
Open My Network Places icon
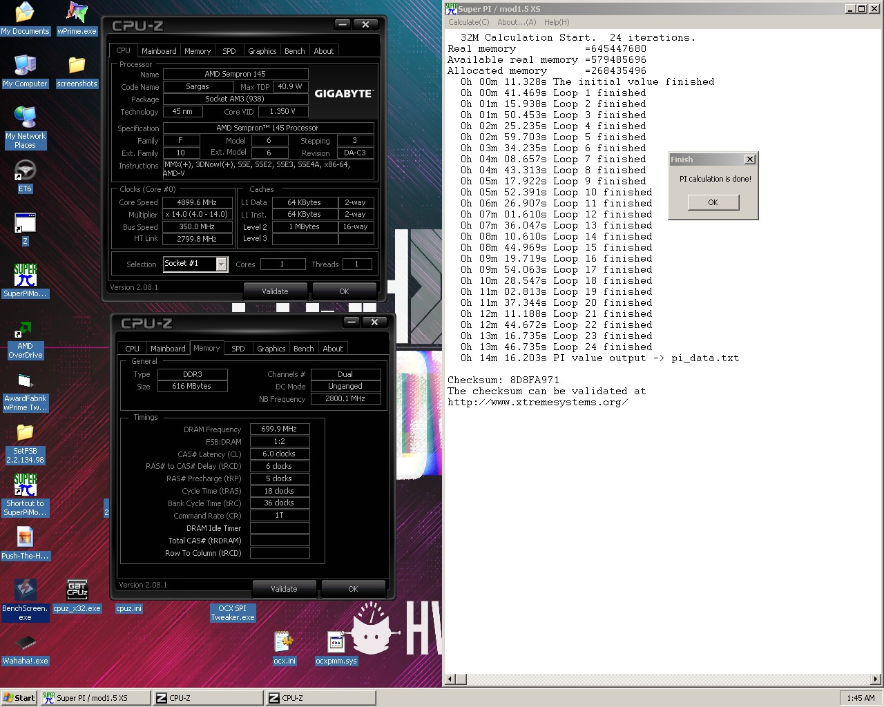[25, 128]
